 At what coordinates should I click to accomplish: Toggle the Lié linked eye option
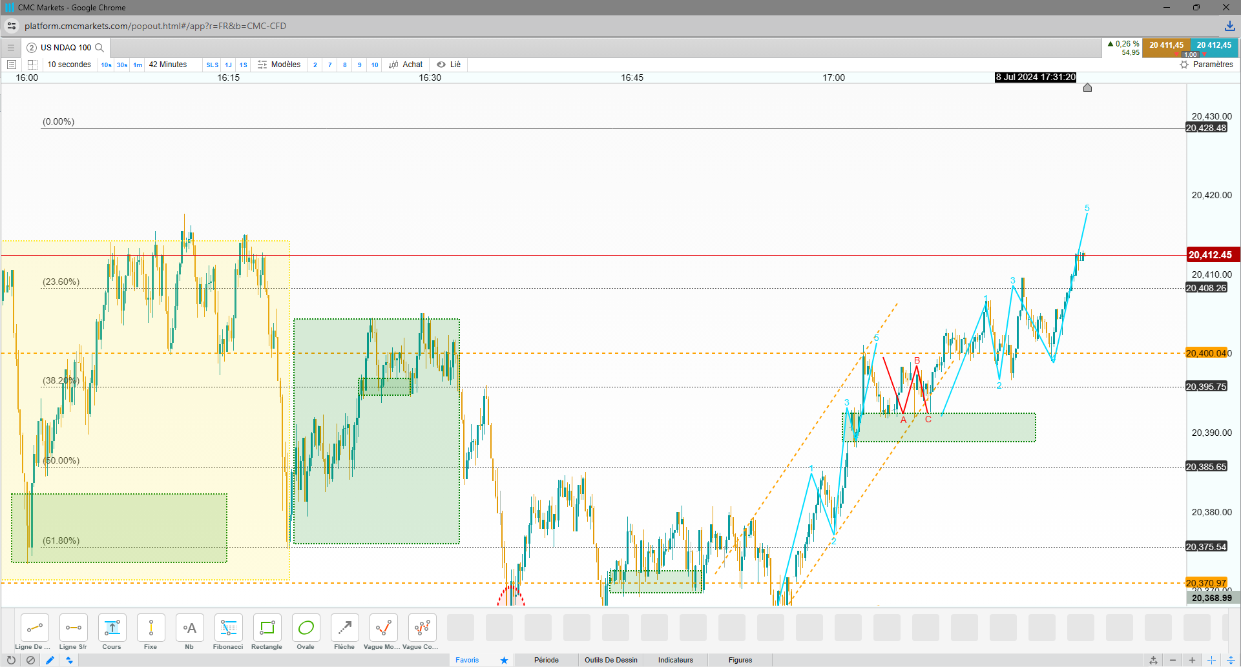448,65
